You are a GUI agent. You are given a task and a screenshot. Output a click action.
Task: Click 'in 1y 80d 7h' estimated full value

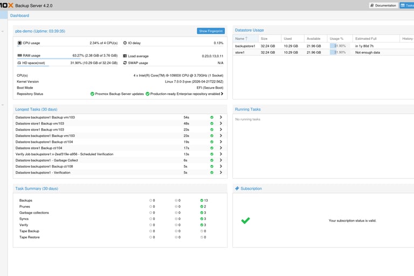[x=364, y=46]
